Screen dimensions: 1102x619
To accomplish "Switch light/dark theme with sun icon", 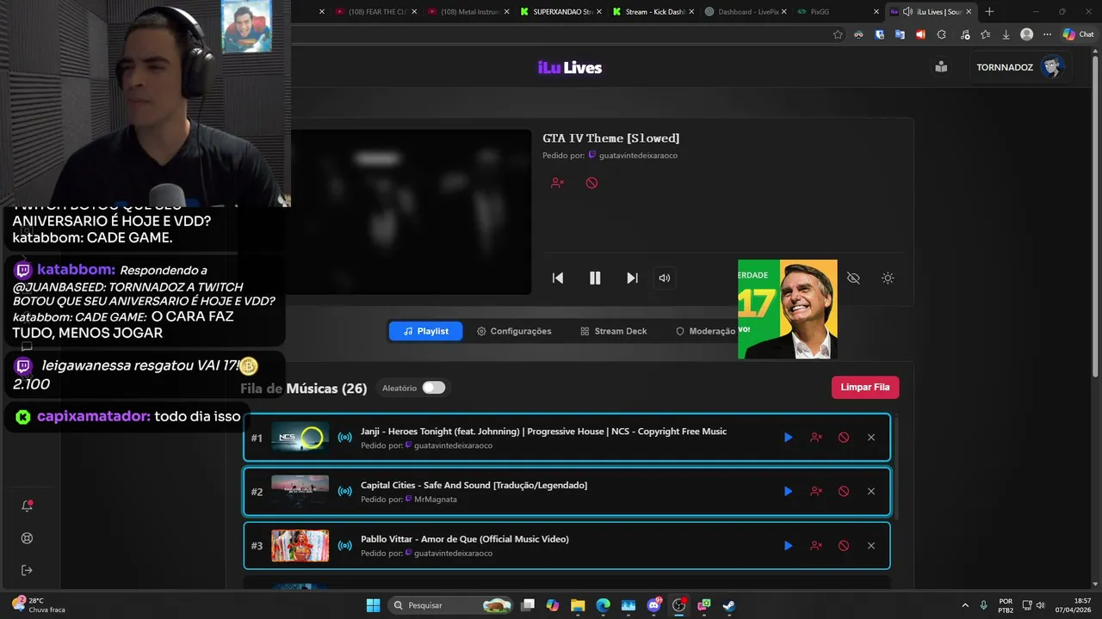I will tap(888, 278).
